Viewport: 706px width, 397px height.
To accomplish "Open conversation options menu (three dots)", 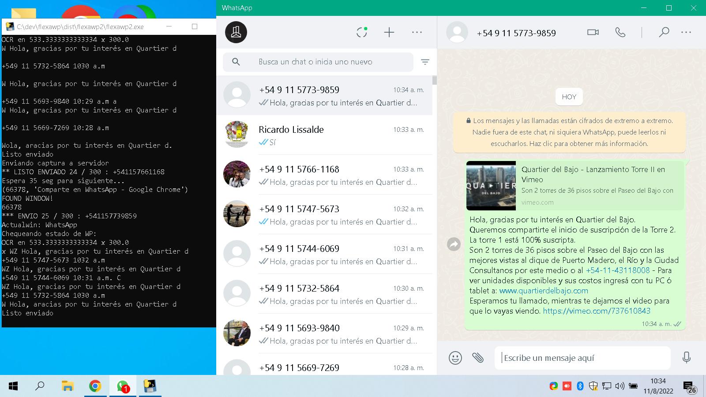I will coord(686,32).
